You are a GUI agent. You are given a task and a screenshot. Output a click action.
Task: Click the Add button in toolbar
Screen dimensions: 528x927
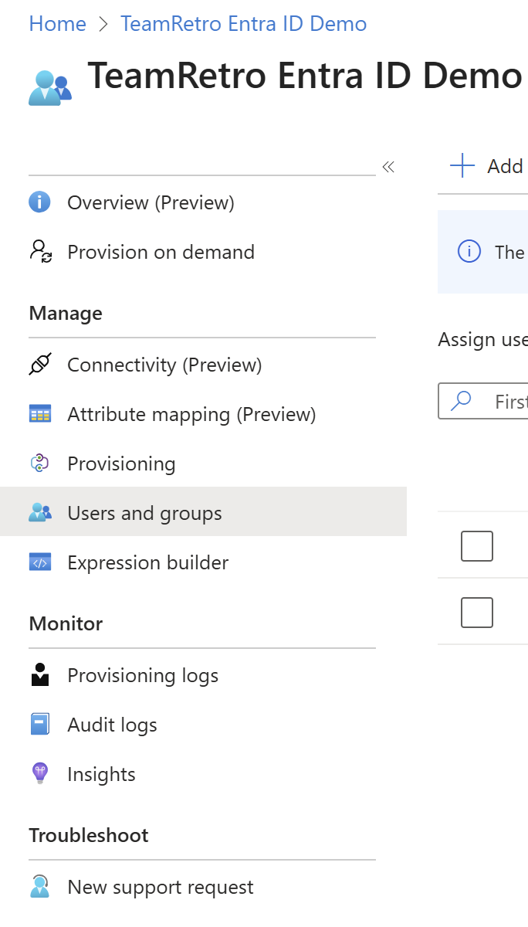click(488, 166)
